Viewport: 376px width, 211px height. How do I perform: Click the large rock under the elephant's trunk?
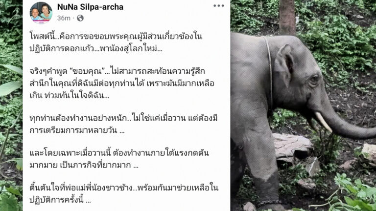292,146
